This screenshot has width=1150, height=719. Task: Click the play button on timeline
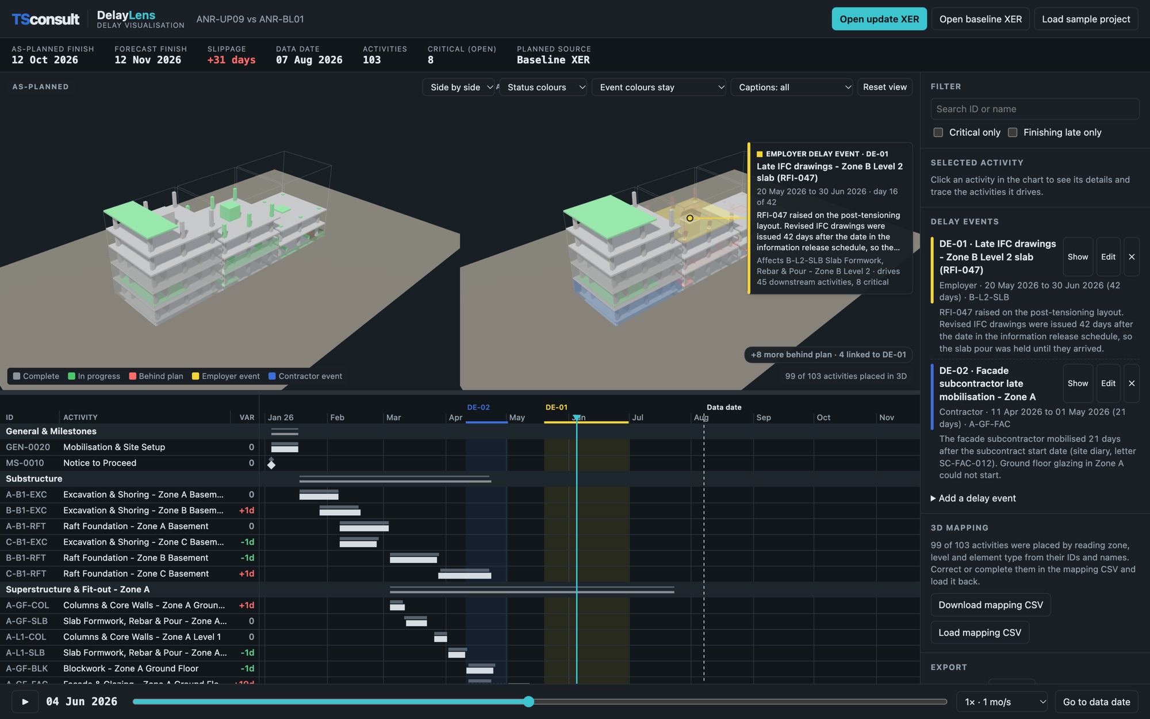25,702
